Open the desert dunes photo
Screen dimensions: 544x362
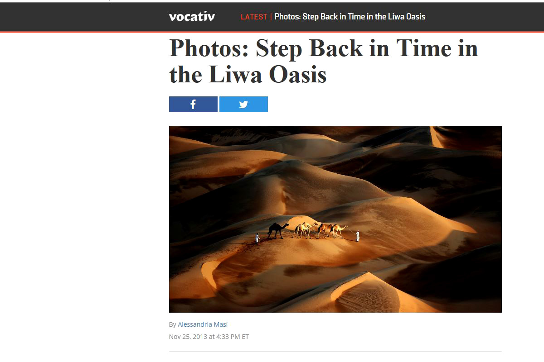pyautogui.click(x=335, y=219)
